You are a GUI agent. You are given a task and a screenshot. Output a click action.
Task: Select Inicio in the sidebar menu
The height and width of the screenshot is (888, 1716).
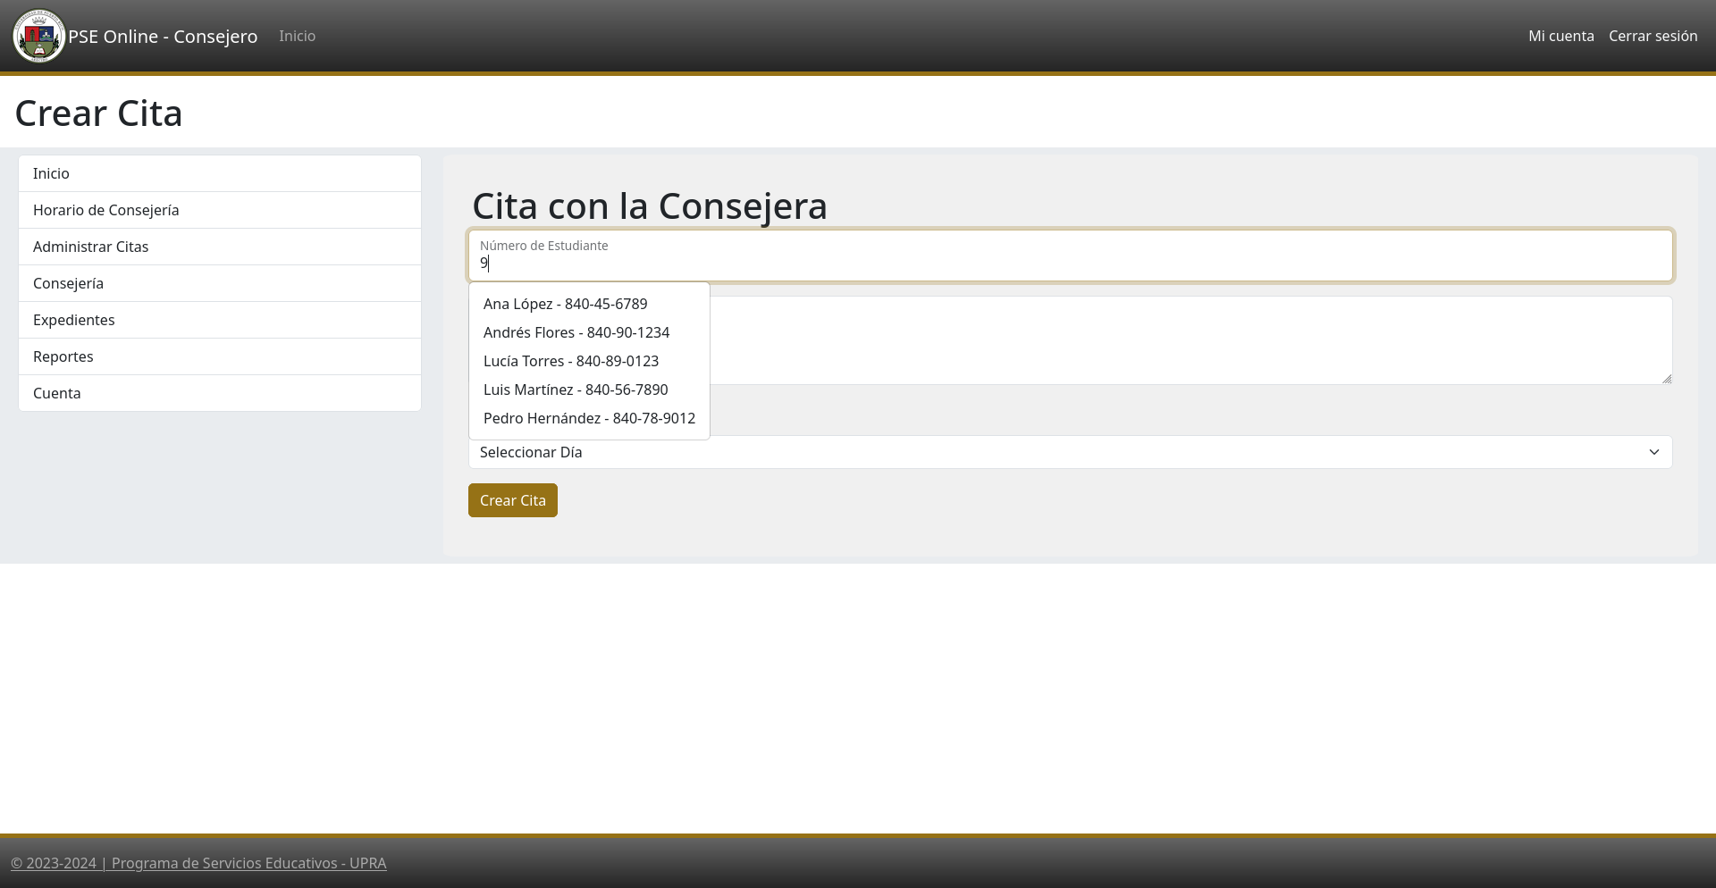[220, 173]
